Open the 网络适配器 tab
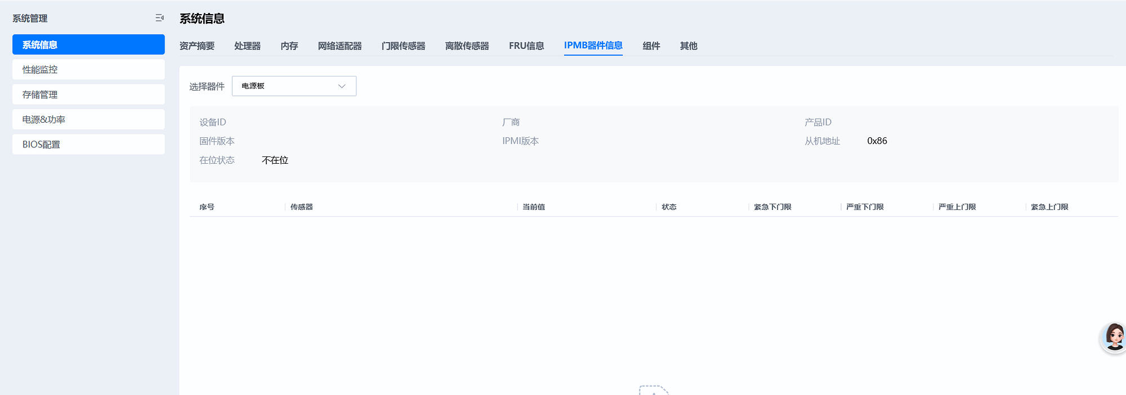Image resolution: width=1126 pixels, height=395 pixels. 340,46
